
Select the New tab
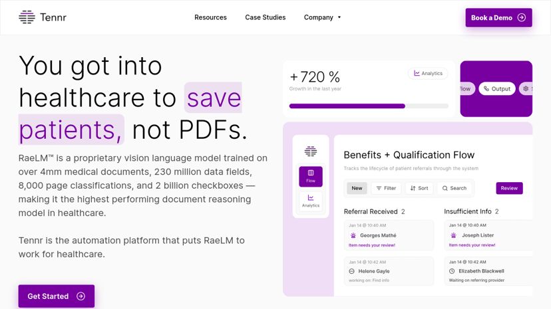click(357, 188)
